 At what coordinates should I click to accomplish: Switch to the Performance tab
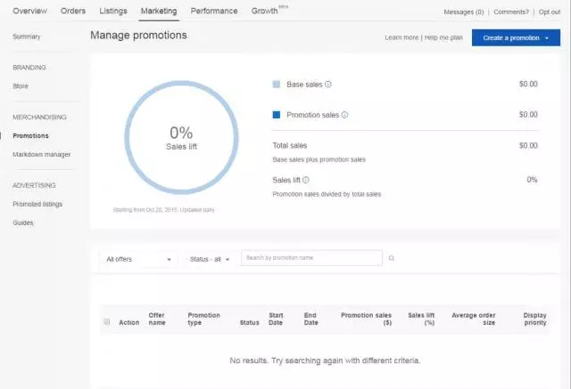point(214,12)
